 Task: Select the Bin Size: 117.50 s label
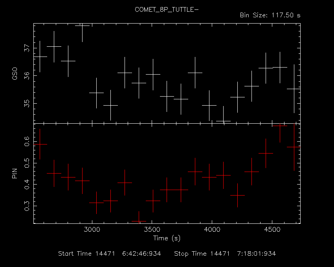tap(270, 15)
